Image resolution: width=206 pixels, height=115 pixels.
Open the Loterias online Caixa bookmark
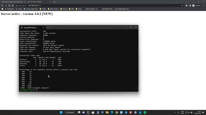[x=31, y=9]
